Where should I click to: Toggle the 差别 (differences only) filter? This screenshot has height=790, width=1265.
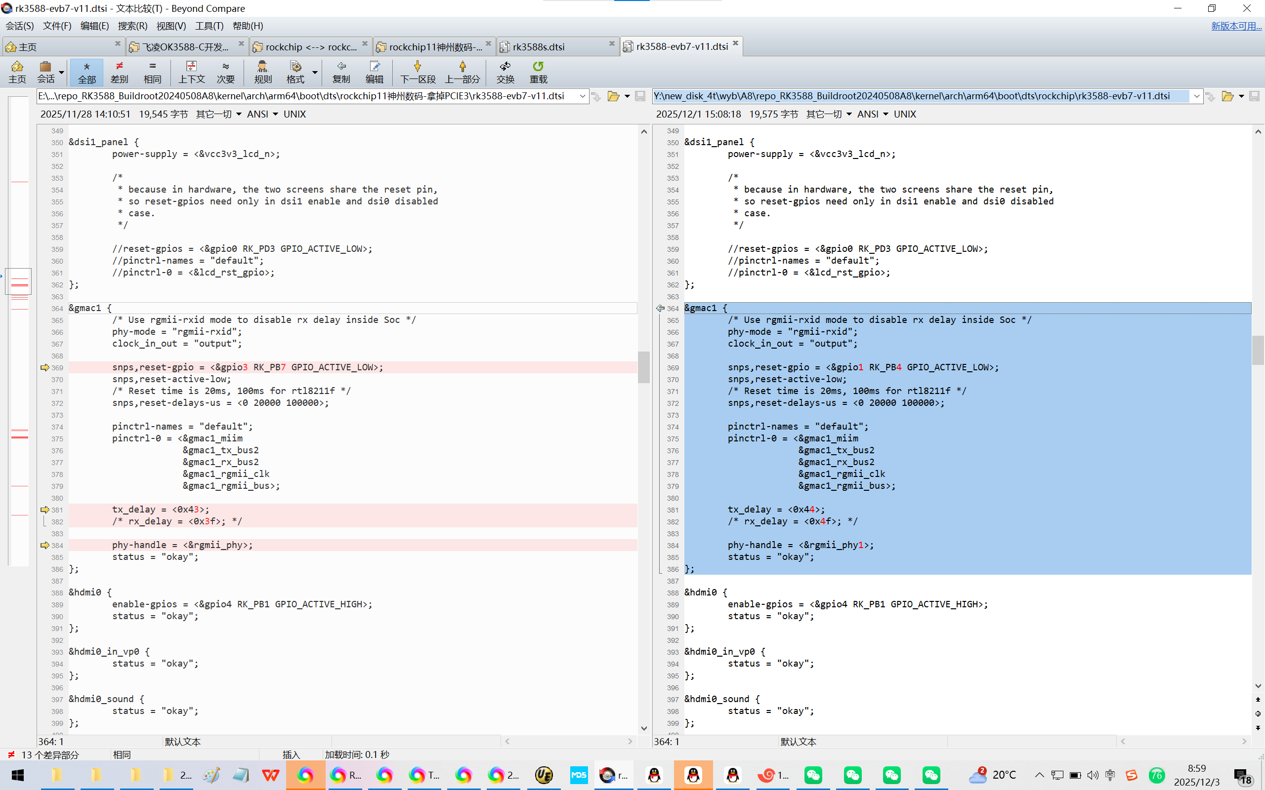(x=119, y=72)
